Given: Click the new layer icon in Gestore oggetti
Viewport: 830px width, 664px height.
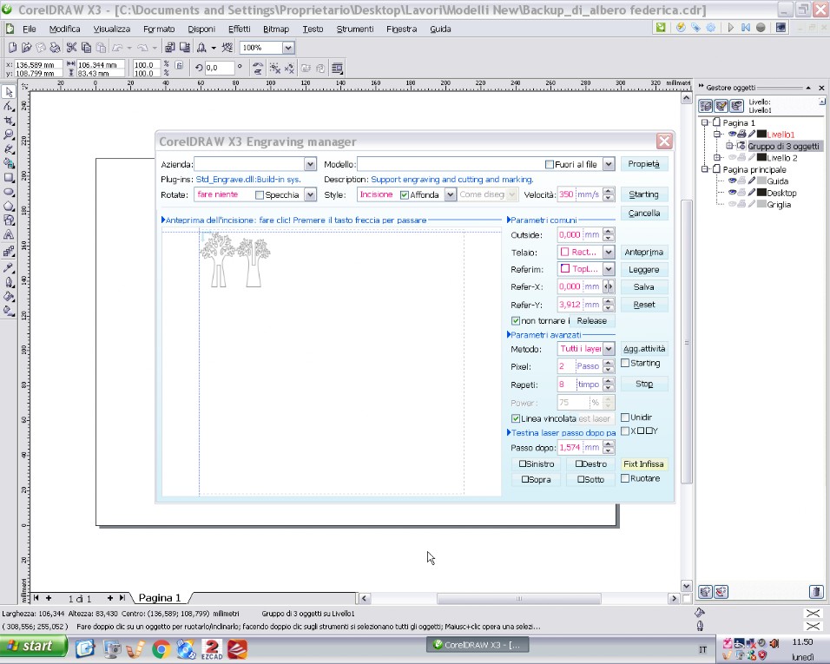Looking at the screenshot, I should pos(705,591).
